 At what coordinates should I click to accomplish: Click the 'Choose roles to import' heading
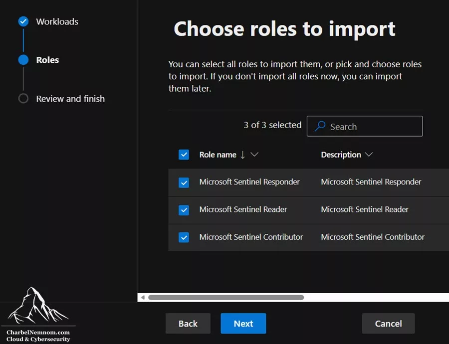pos(284,29)
